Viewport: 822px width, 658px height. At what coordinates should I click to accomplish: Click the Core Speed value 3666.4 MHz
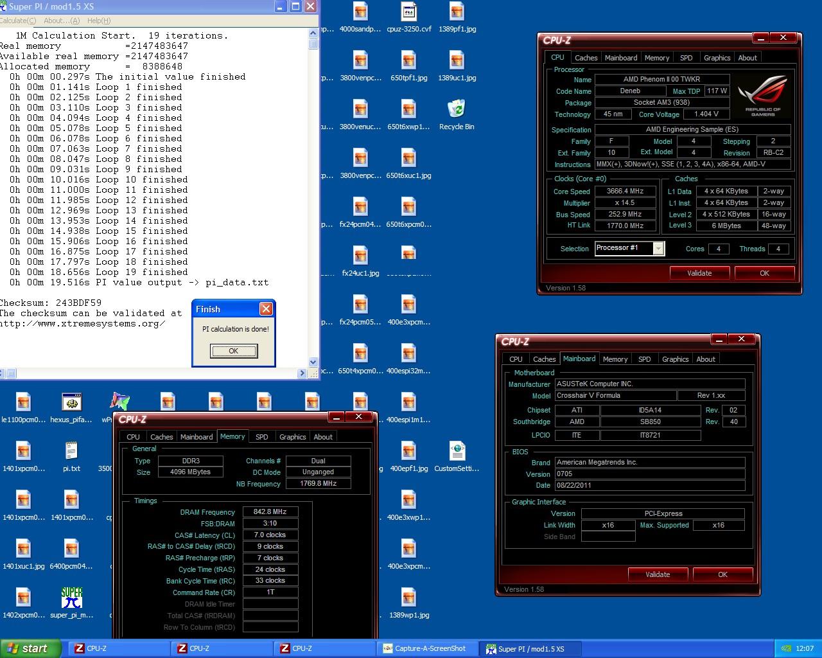point(625,191)
